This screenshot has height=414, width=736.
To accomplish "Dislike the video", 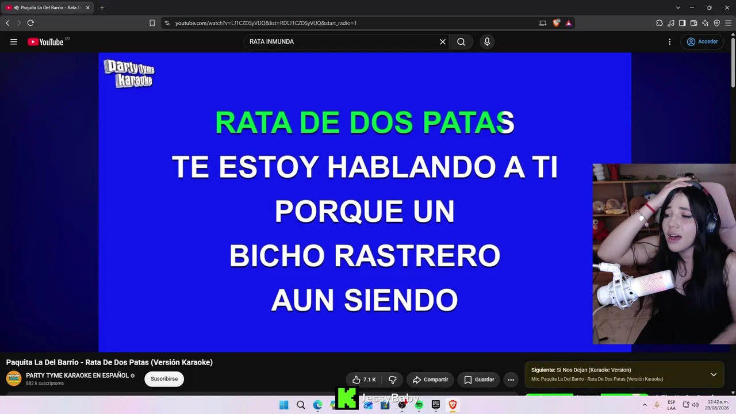I will 393,379.
